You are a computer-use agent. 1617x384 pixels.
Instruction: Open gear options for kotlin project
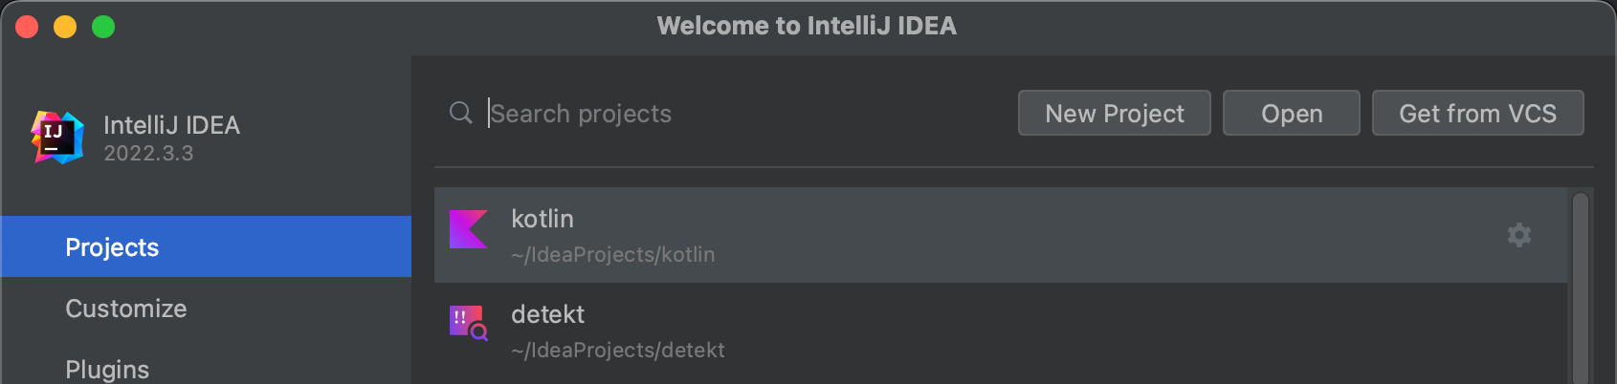point(1518,235)
